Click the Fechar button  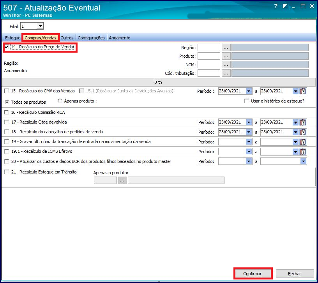(295, 274)
